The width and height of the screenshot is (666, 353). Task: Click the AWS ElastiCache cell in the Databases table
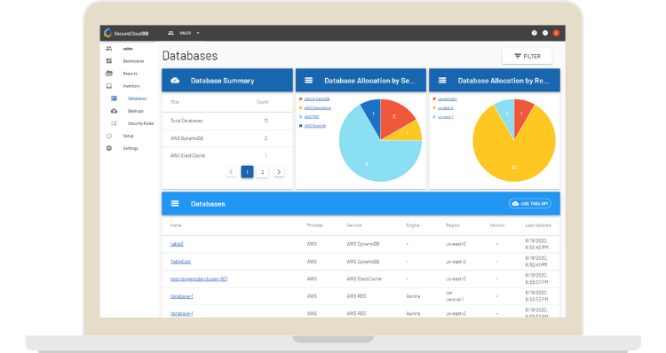coord(364,278)
